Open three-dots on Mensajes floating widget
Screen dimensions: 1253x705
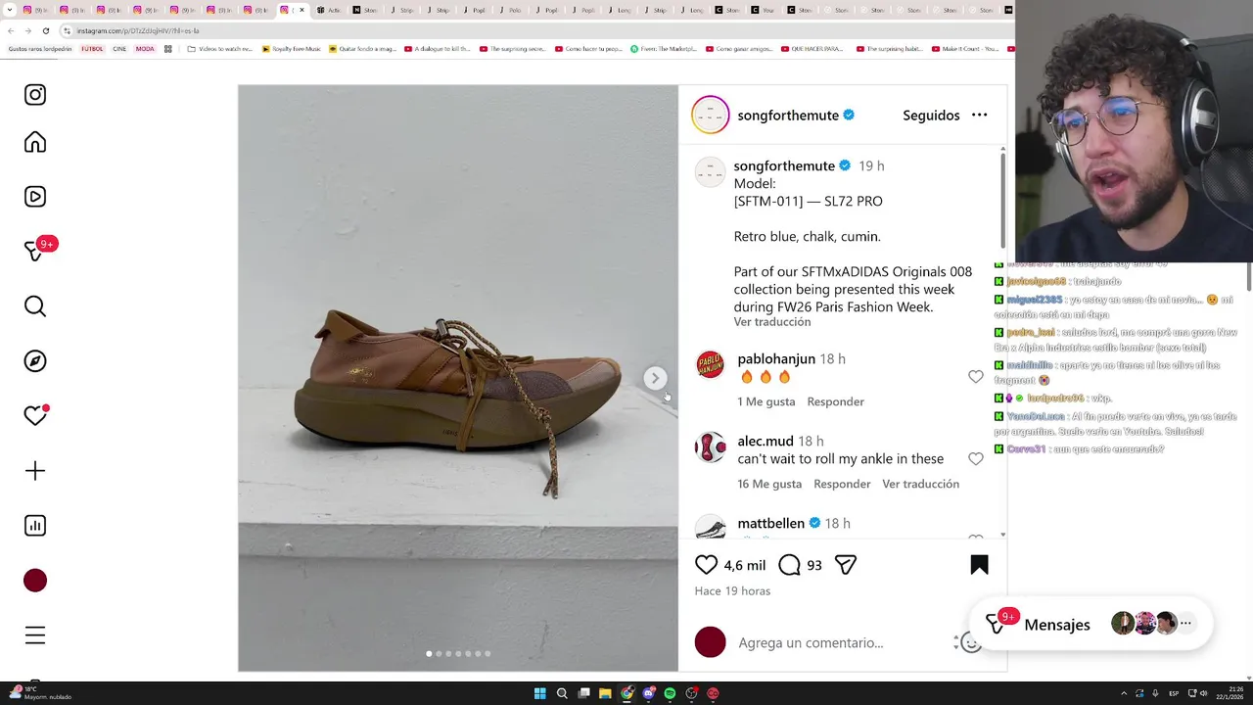[x=1185, y=623]
